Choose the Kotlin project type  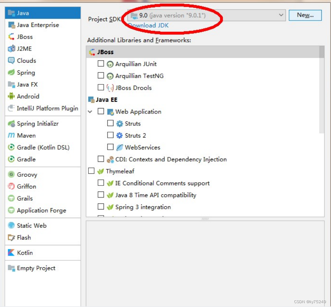[x=43, y=252]
